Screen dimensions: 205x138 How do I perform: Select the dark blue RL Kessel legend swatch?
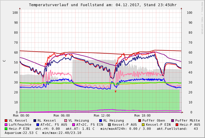35,120
